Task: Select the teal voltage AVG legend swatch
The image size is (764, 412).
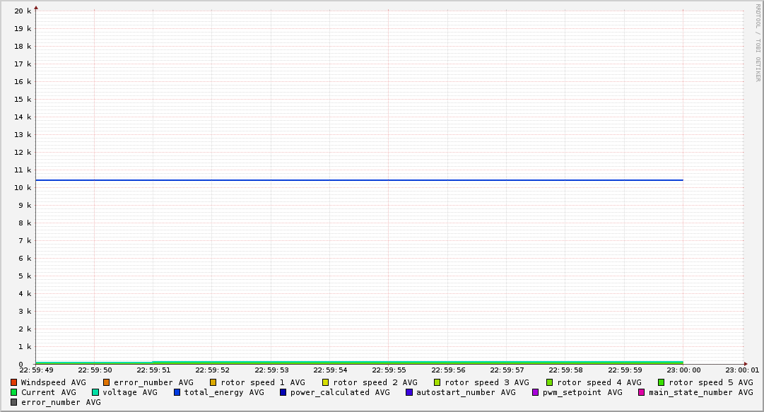Action: click(x=95, y=392)
